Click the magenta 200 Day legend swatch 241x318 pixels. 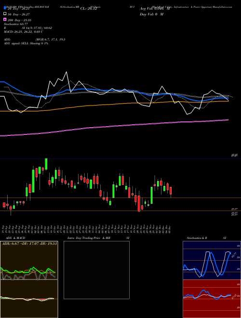[x=5, y=20]
